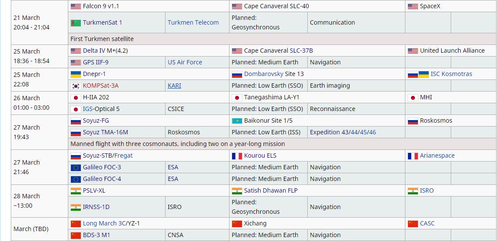The width and height of the screenshot is (497, 241).
Task: Click the Kazakhstan flag beside Baikonur Site 1/5
Action: coord(237,121)
